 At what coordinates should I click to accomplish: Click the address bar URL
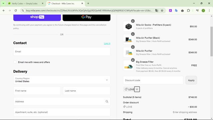coord(89,10)
